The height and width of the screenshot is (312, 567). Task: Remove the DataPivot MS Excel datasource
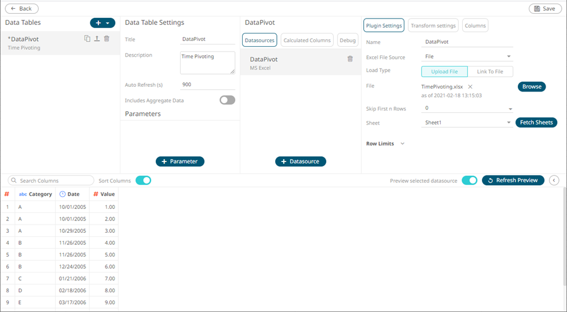tap(350, 59)
